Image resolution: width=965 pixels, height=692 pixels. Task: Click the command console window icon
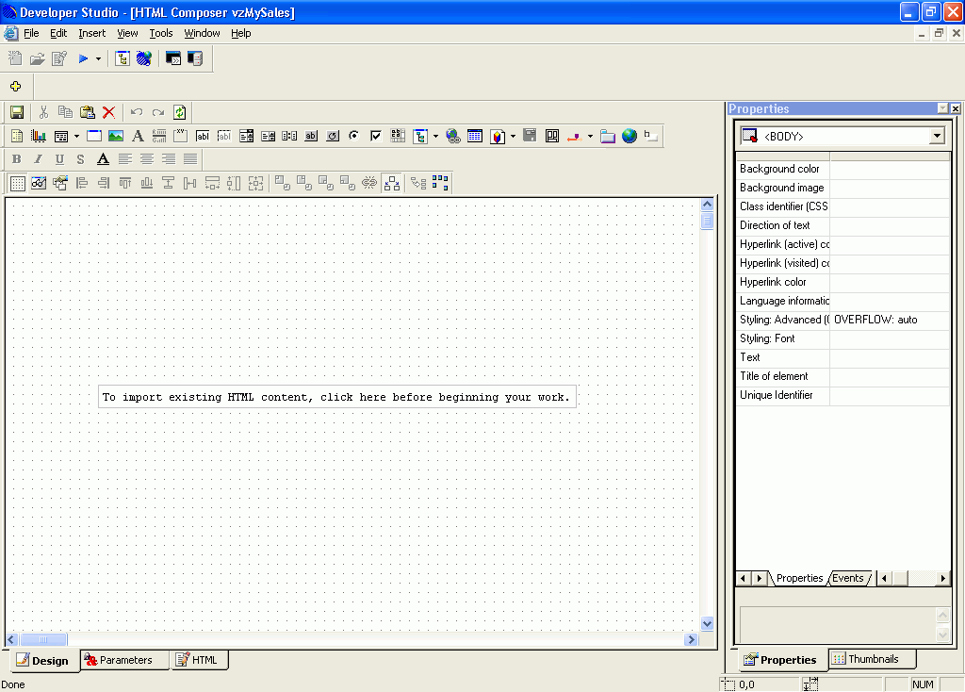click(173, 58)
